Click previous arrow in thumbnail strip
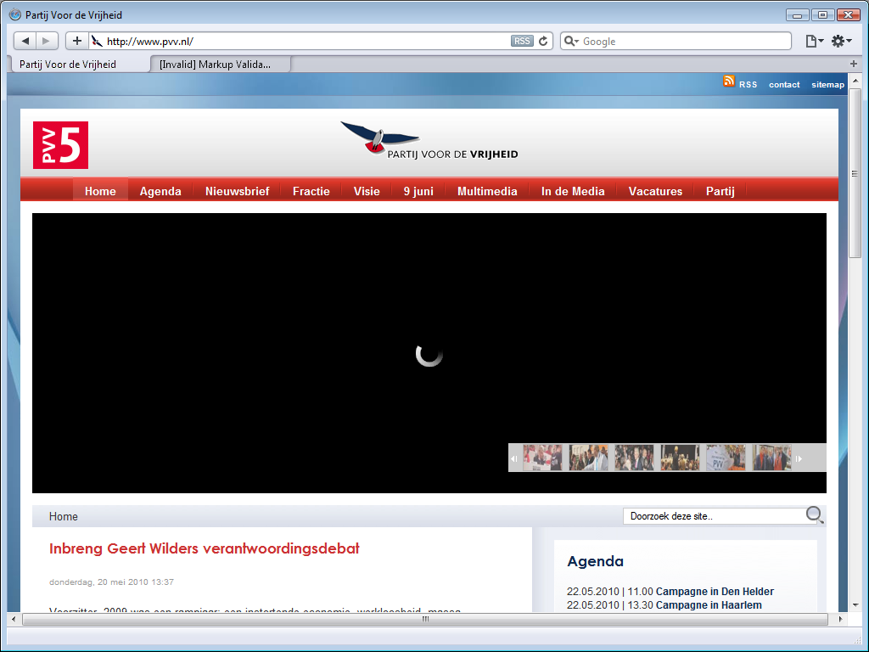This screenshot has height=652, width=869. coord(514,458)
